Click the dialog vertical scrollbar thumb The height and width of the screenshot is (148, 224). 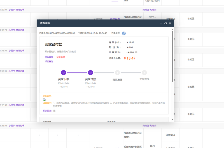coord(172,56)
